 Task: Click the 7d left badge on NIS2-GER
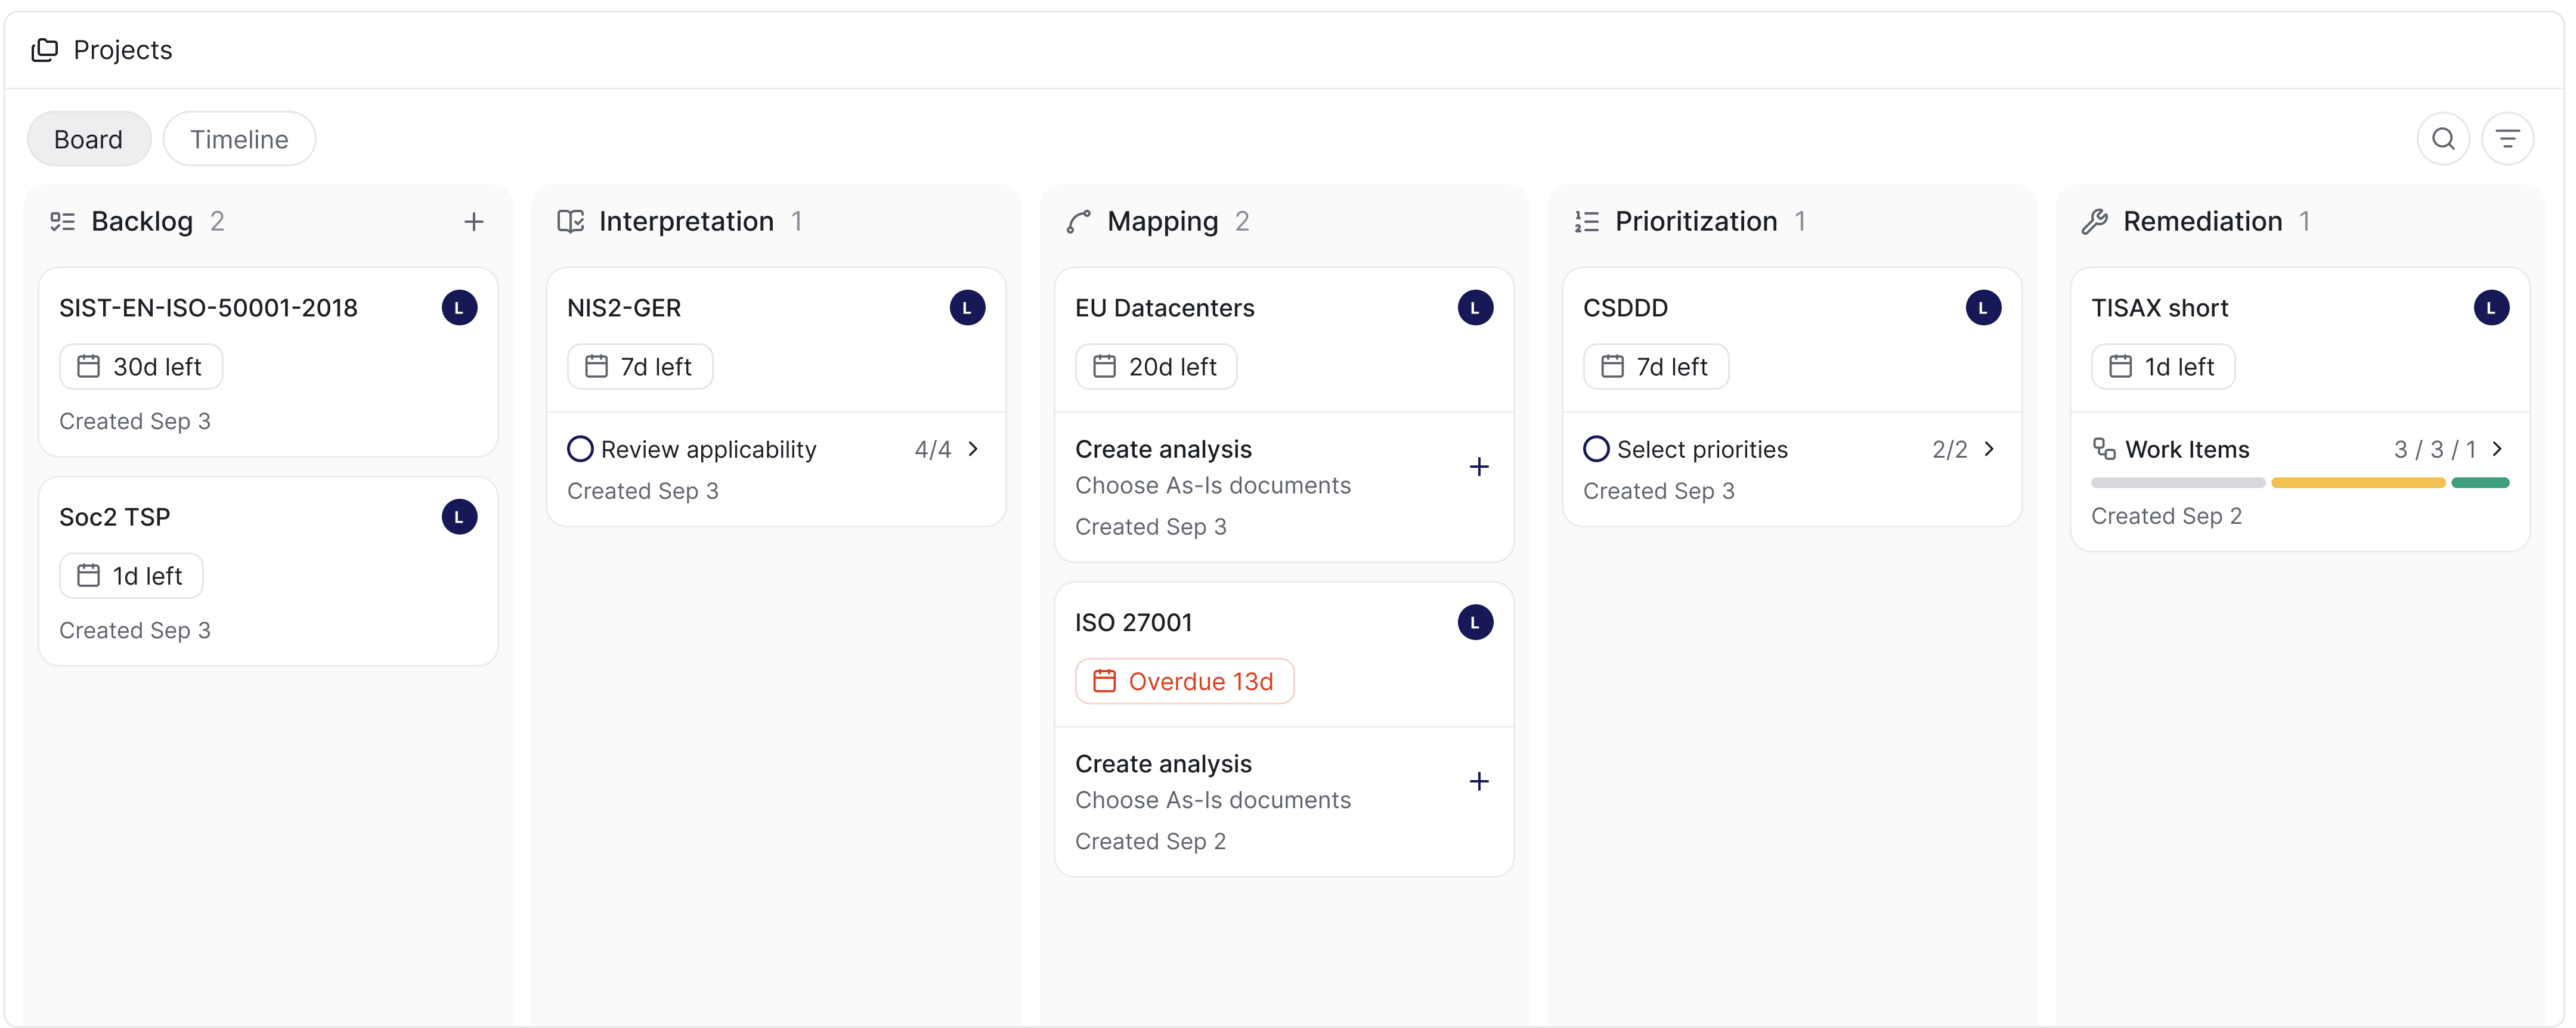(x=640, y=367)
